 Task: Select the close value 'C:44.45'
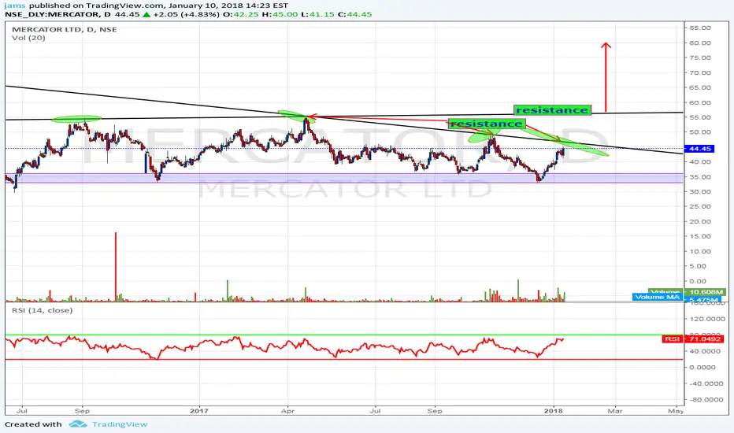click(355, 14)
